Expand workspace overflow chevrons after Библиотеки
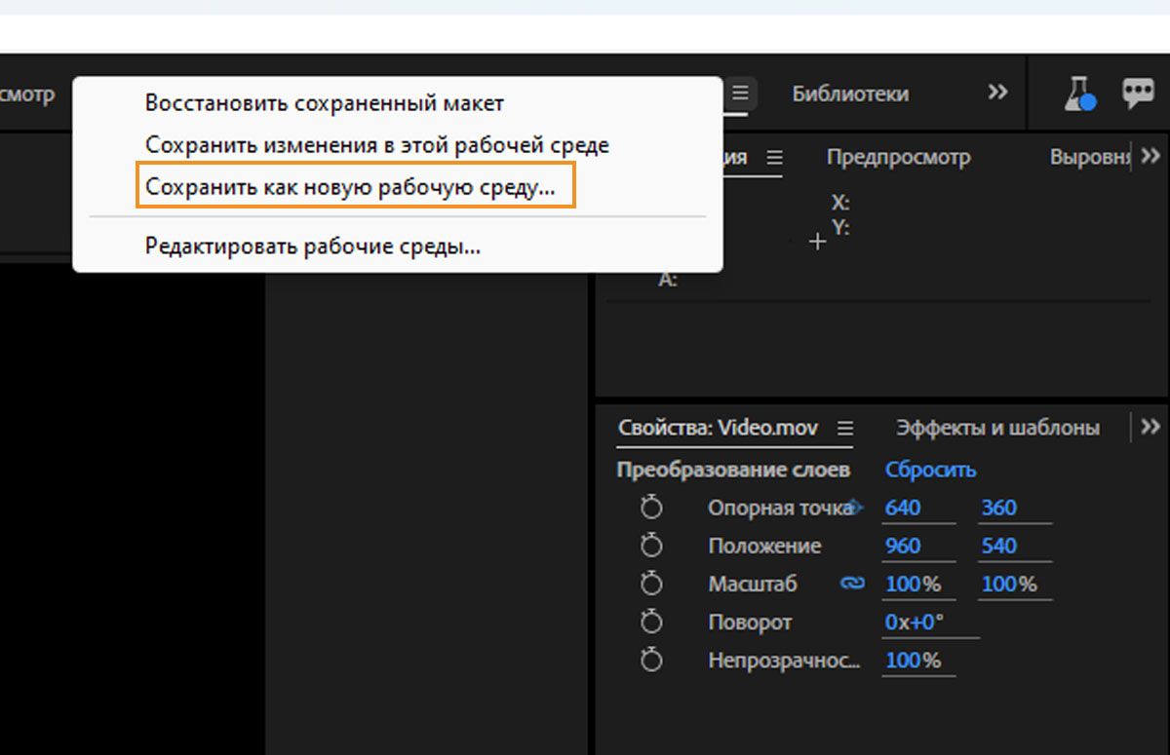Screen dimensions: 1170x755 [x=996, y=93]
